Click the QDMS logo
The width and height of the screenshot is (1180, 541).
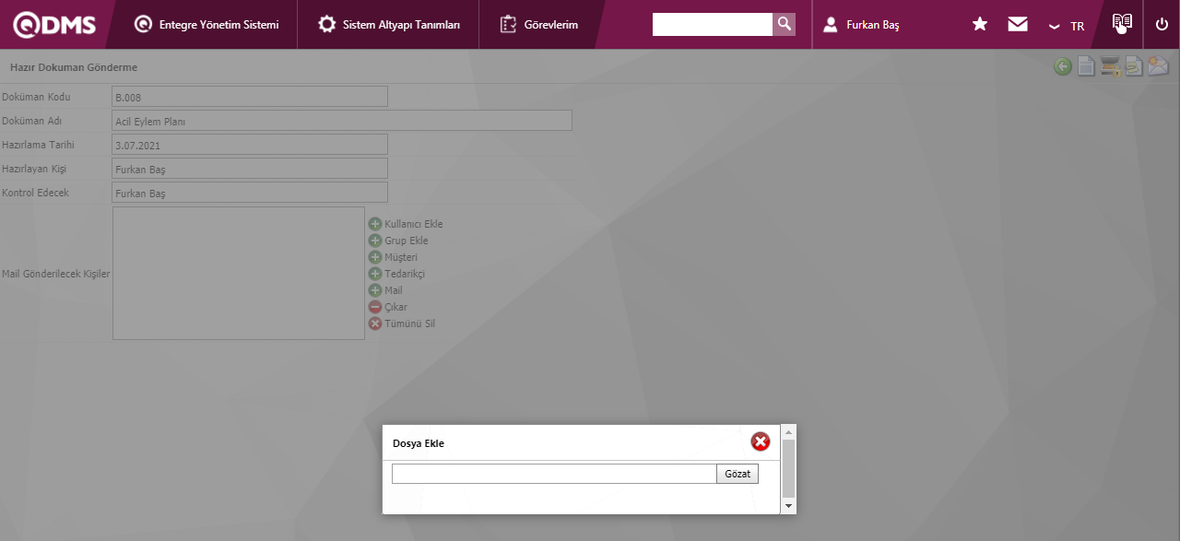tap(54, 25)
